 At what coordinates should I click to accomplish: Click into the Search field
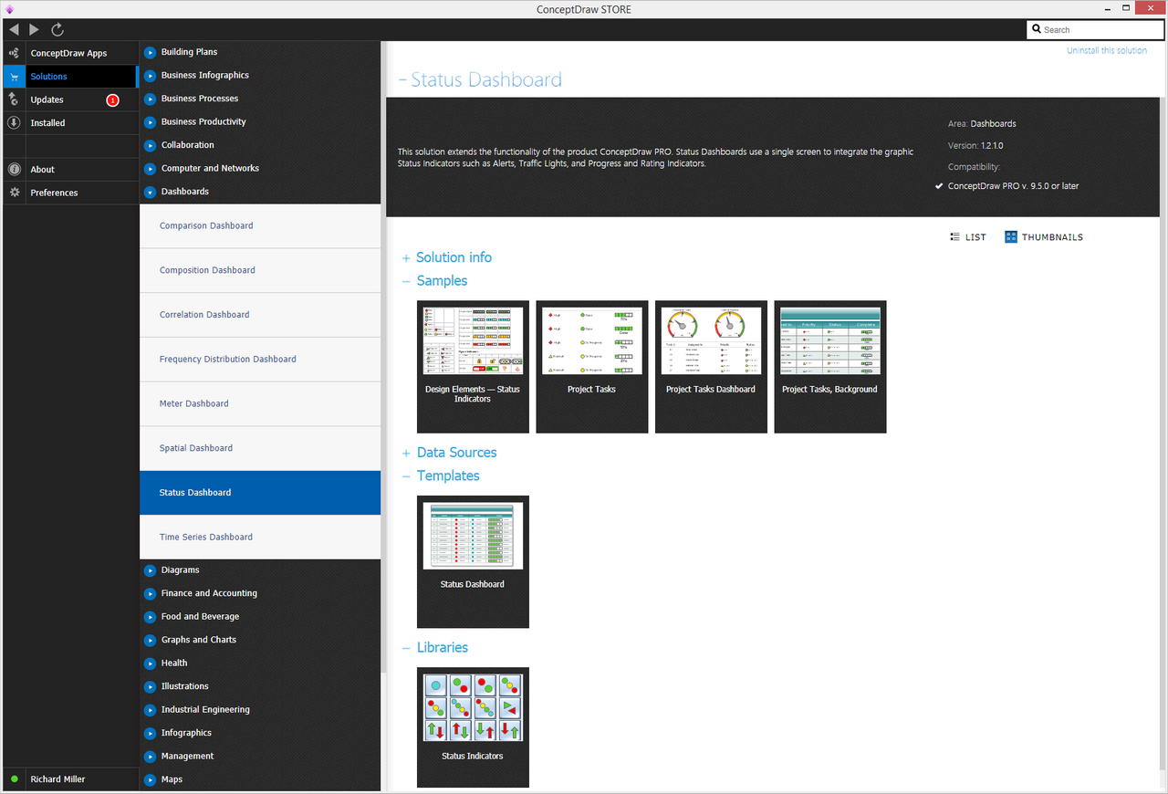pos(1094,29)
